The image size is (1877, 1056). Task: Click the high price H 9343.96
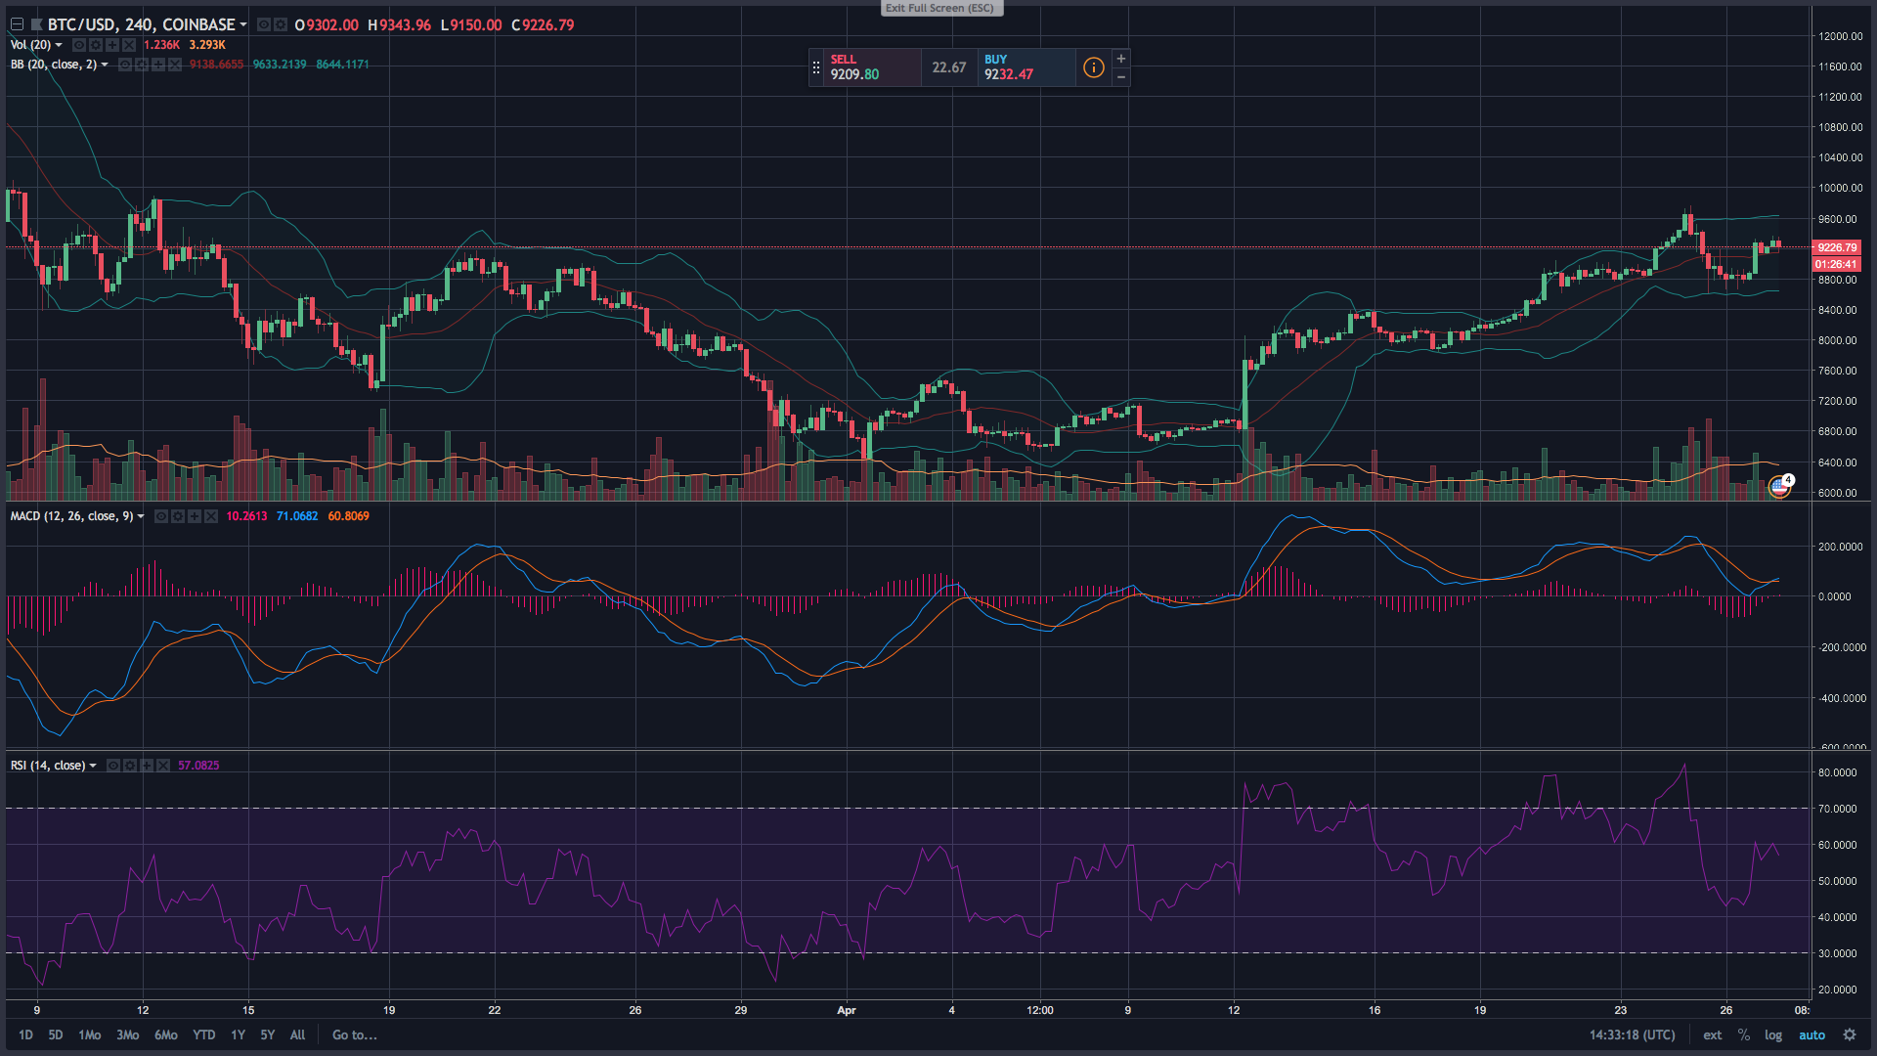(399, 24)
